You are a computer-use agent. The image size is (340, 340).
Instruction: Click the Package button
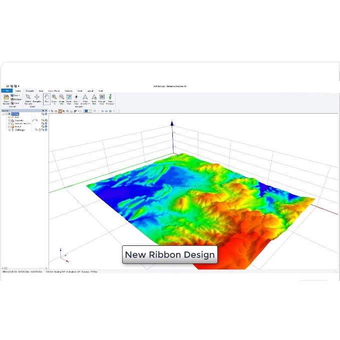pos(16,99)
